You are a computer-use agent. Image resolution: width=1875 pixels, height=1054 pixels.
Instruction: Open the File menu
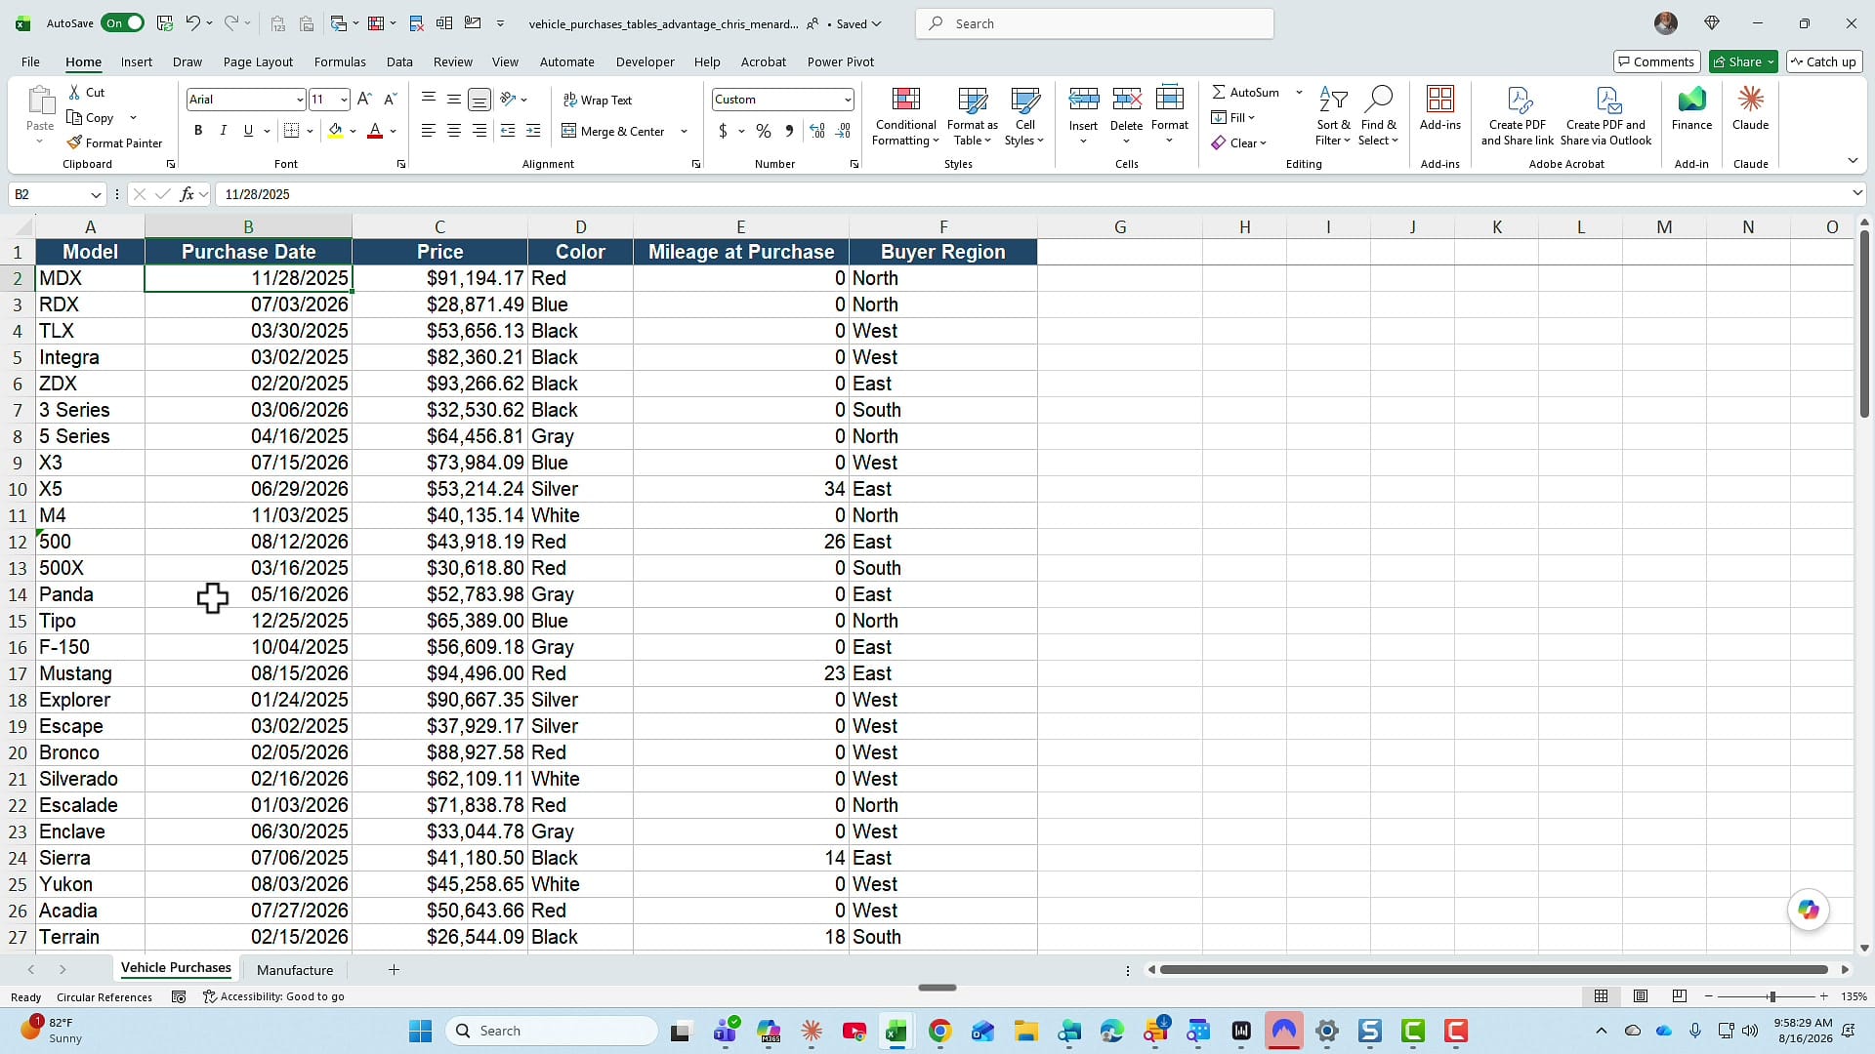tap(31, 61)
